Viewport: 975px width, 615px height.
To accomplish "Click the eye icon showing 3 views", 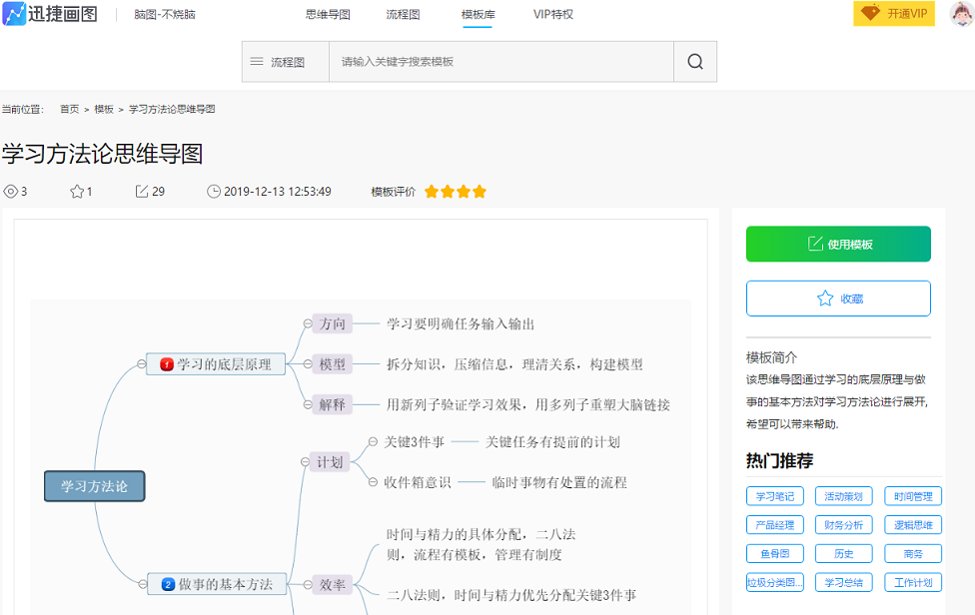I will tap(10, 191).
